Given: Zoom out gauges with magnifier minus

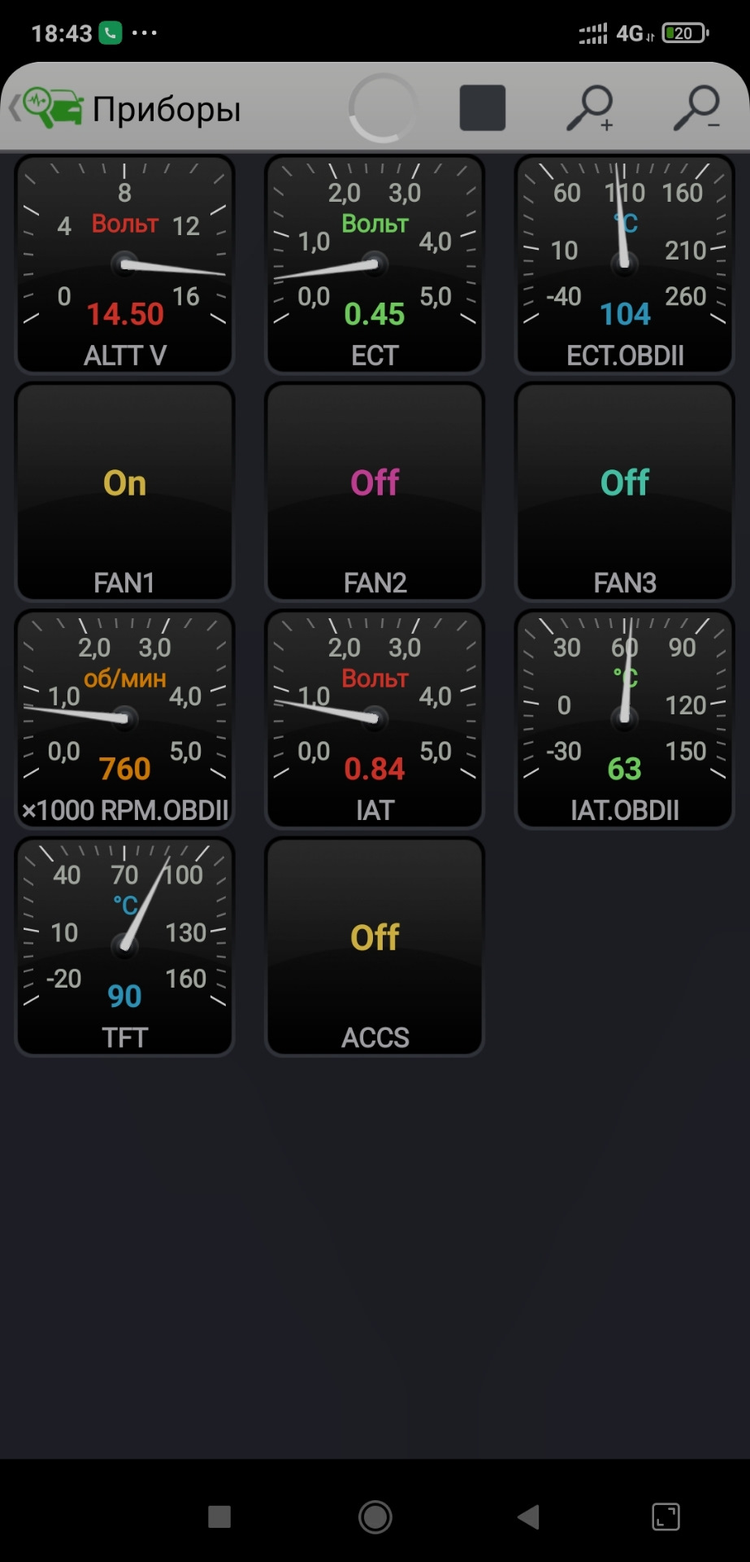Looking at the screenshot, I should pos(696,108).
